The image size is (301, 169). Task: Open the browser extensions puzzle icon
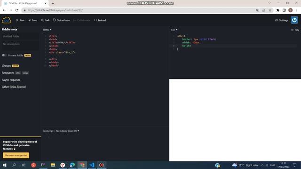tap(278, 10)
